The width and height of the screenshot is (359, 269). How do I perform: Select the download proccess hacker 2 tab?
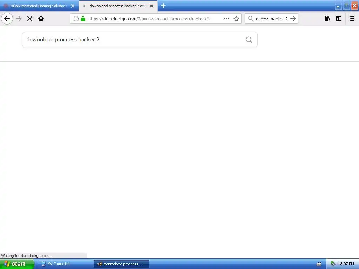pyautogui.click(x=118, y=6)
